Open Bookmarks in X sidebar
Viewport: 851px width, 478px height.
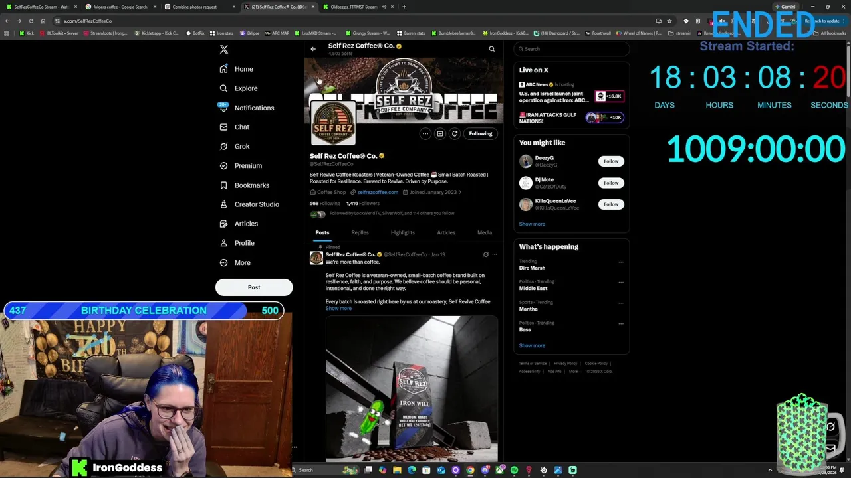coord(244,185)
